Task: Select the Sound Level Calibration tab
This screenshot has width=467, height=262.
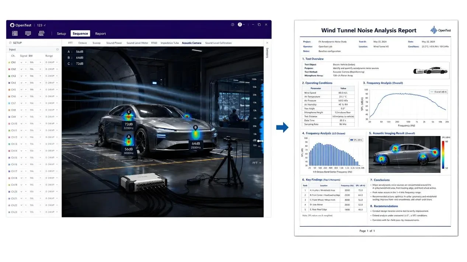Action: (219, 43)
